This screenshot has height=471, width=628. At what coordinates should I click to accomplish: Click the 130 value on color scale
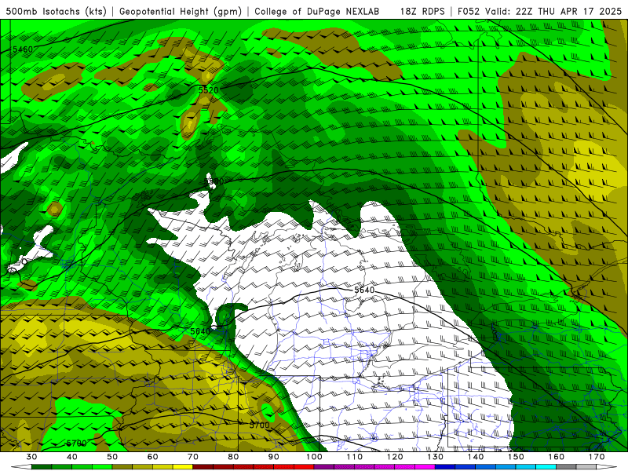click(x=436, y=457)
